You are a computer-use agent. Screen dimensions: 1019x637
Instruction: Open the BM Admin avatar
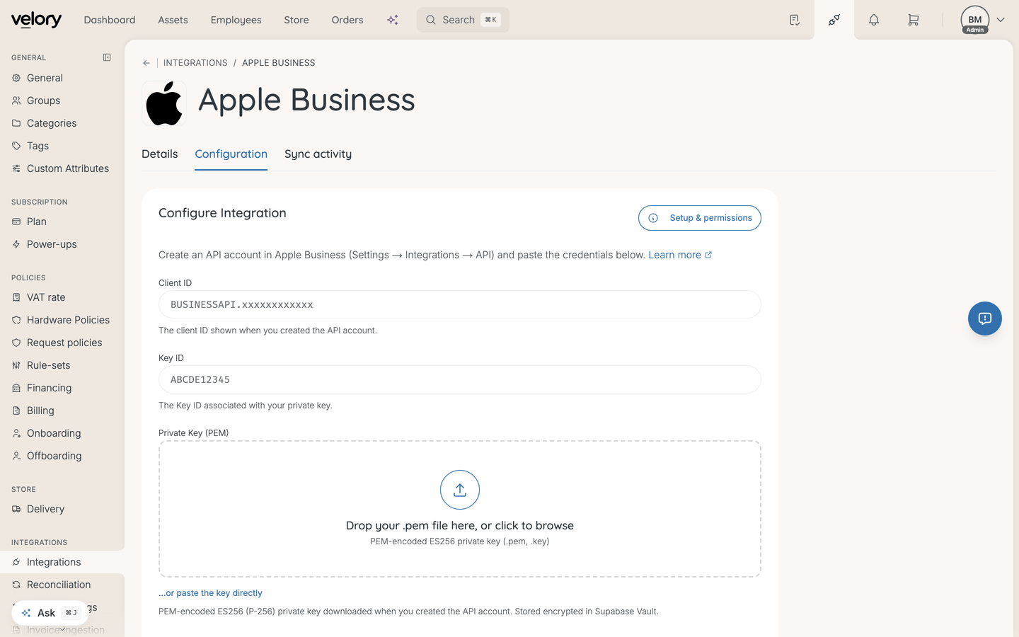click(975, 20)
